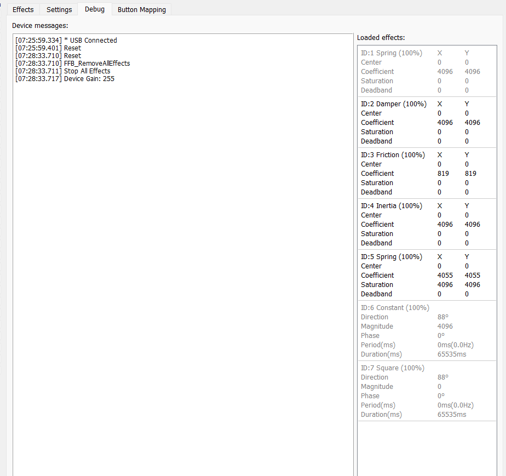Click Damper's X coefficient value 4096
The height and width of the screenshot is (476, 506).
pos(445,123)
